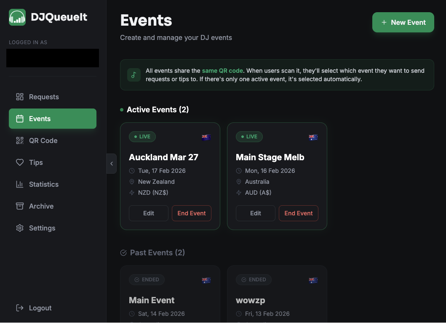Screen dimensions: 446x323
Task: Click the Logout arrow icon
Action: pos(20,308)
